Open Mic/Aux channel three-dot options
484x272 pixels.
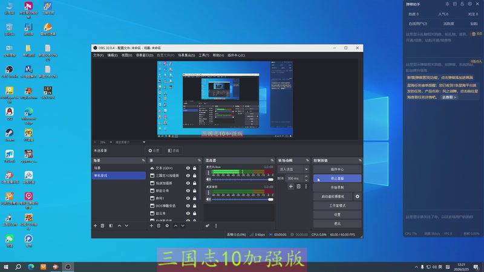click(208, 173)
